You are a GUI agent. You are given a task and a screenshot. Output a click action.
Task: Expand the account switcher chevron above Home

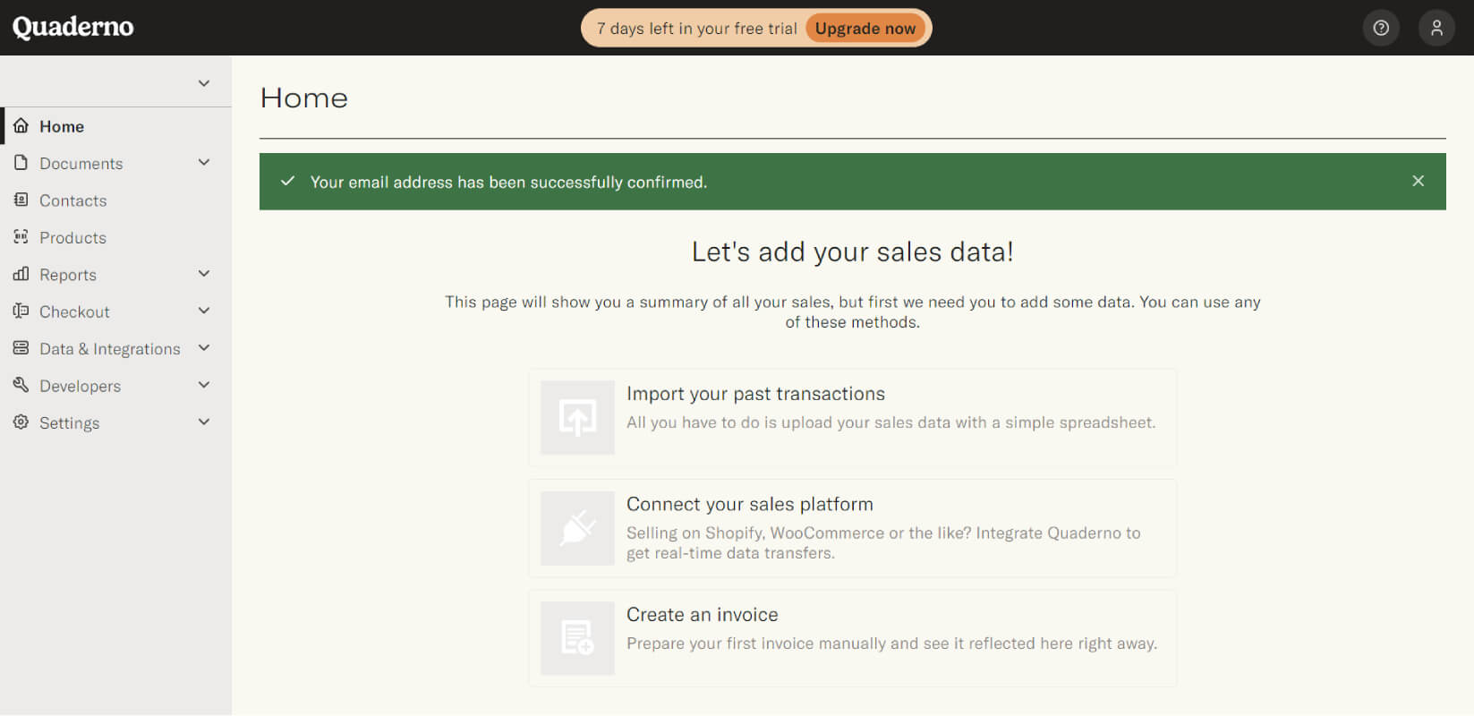coord(204,83)
